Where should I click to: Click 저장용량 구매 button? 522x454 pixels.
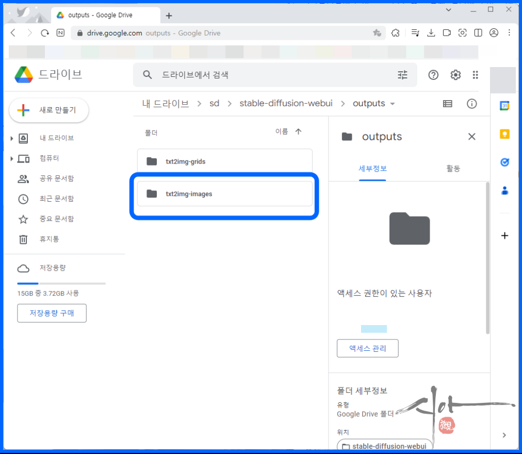(52, 313)
